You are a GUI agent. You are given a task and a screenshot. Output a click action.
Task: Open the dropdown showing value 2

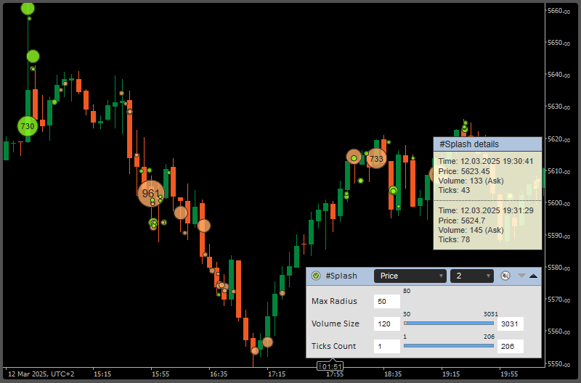[471, 276]
